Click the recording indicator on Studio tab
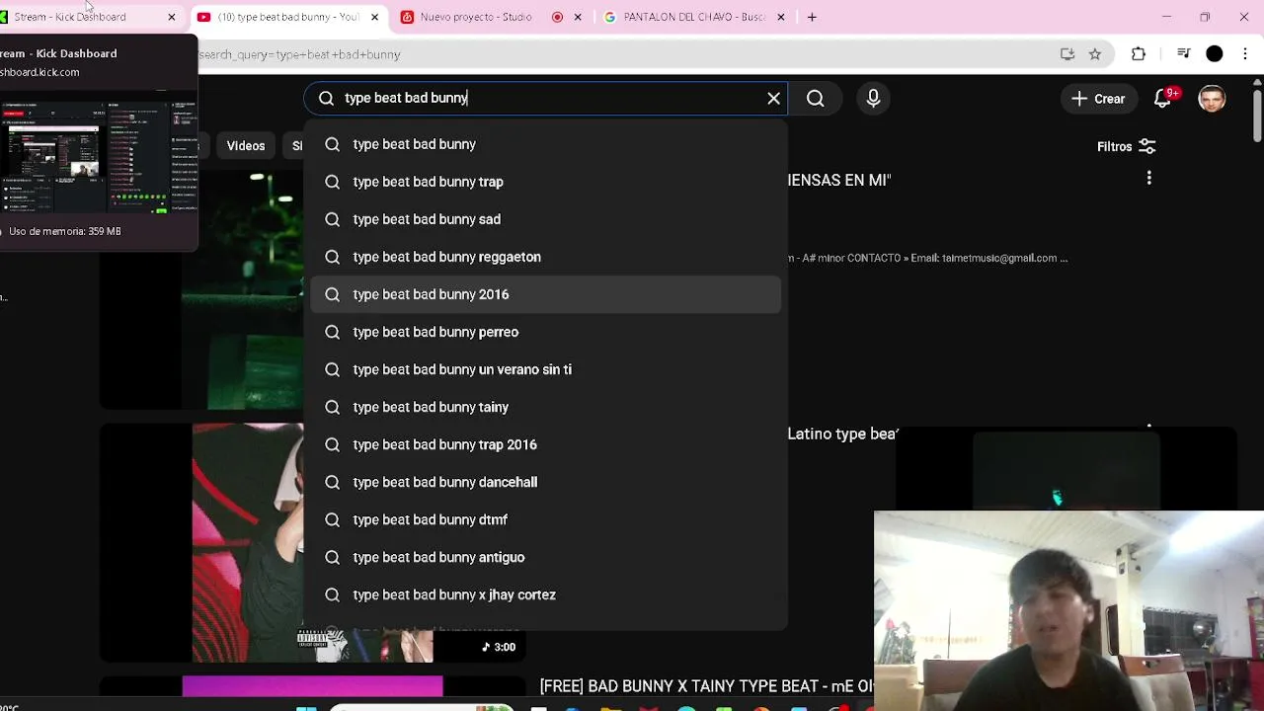1264x711 pixels. coord(557,17)
